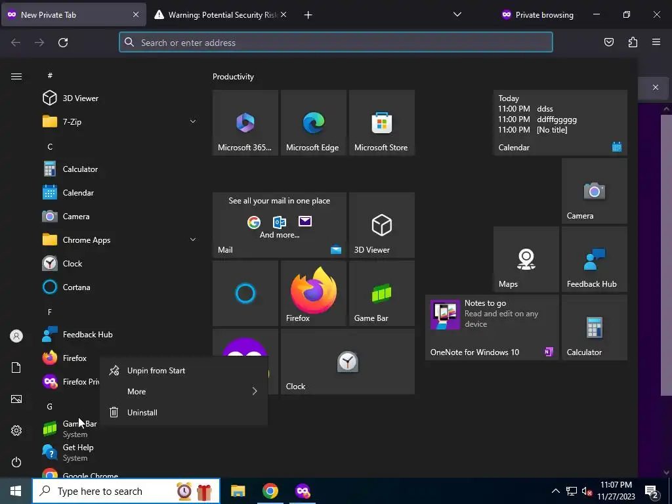This screenshot has height=504, width=672.
Task: Click the Productivity group header
Action: point(233,77)
